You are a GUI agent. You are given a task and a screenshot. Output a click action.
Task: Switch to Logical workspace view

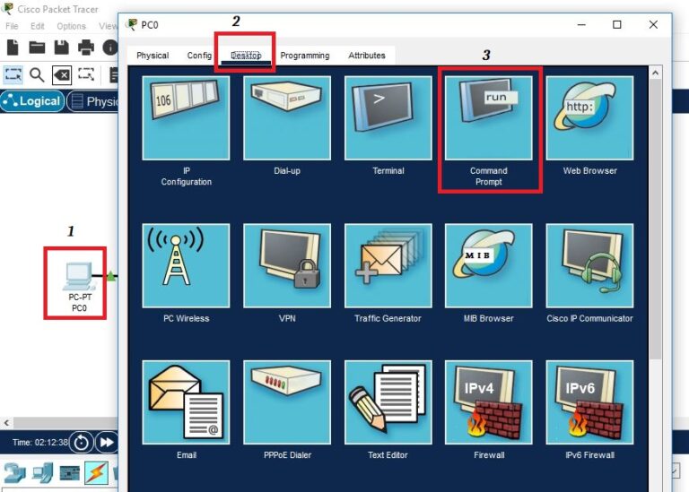32,101
